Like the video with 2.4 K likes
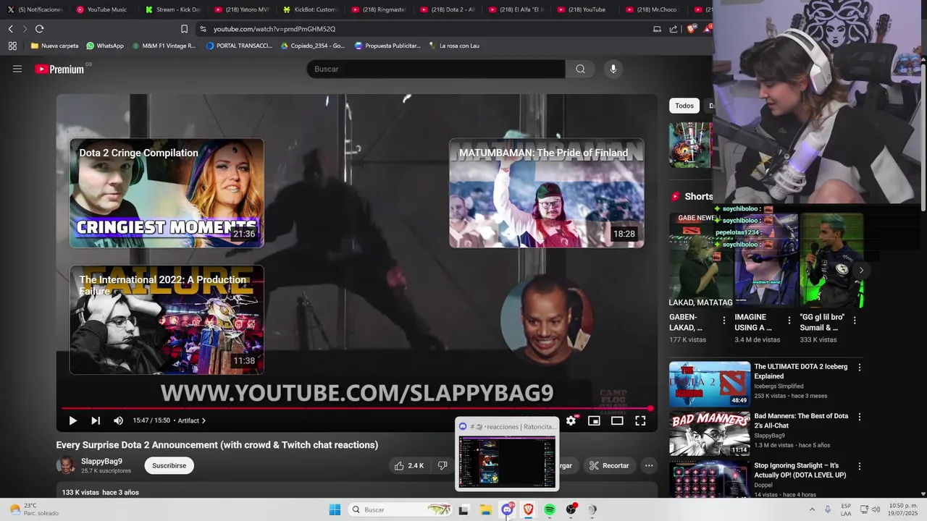927x521 pixels. pos(409,465)
